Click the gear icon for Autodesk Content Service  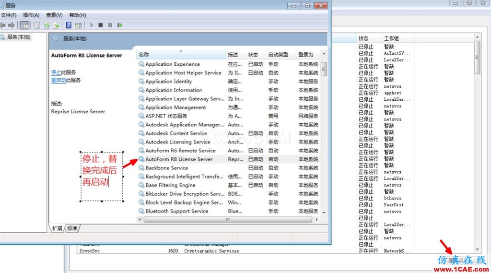(x=141, y=133)
